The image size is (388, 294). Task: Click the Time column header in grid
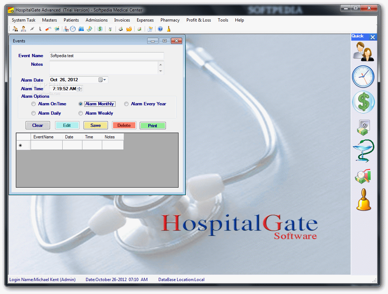[92, 137]
